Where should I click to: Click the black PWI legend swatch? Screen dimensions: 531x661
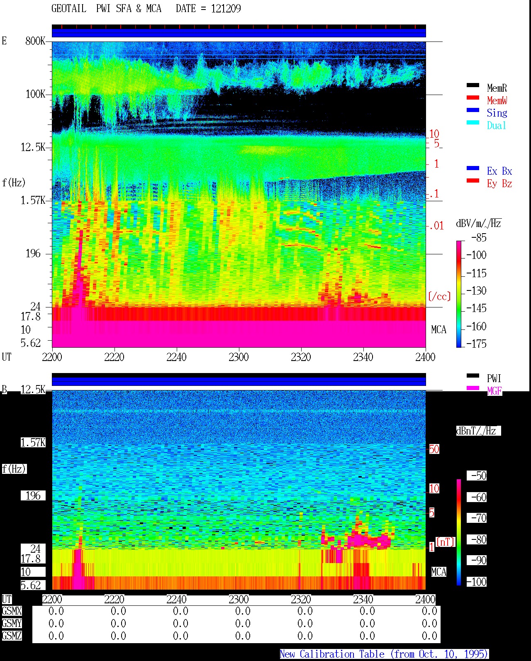473,376
